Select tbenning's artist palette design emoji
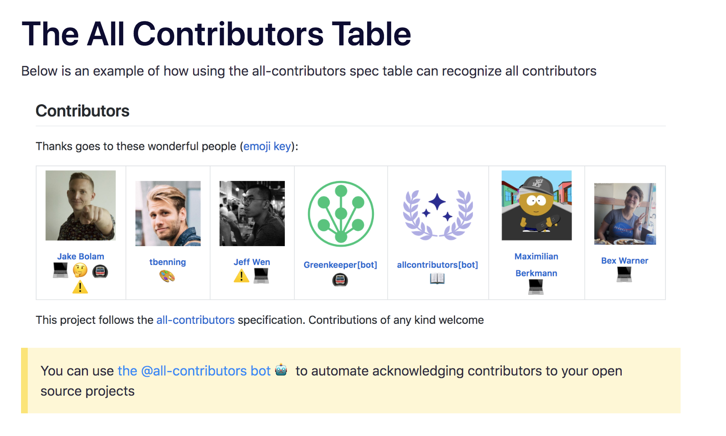 168,276
